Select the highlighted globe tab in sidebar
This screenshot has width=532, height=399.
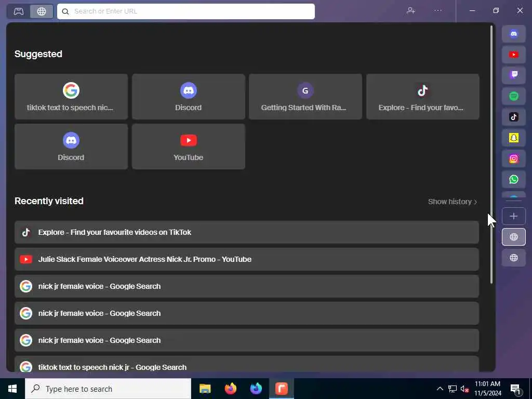(x=513, y=237)
